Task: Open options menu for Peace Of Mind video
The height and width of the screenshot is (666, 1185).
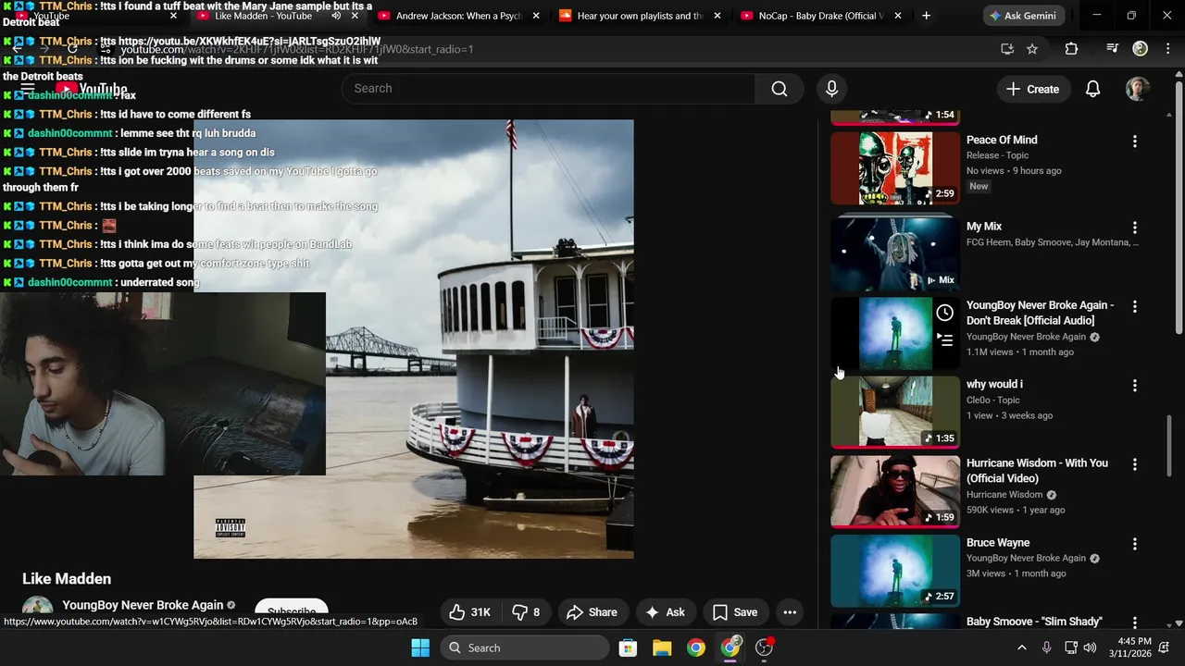Action: [1135, 142]
